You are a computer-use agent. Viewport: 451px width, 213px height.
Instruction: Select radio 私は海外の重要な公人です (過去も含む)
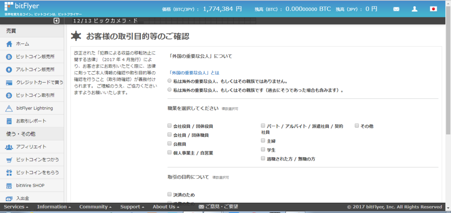[170, 90]
